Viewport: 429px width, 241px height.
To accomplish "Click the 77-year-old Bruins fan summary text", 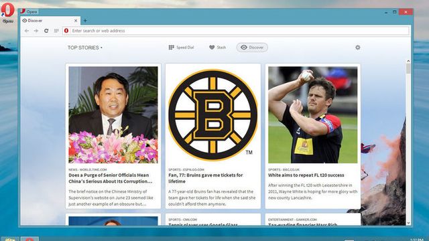I will 212,198.
